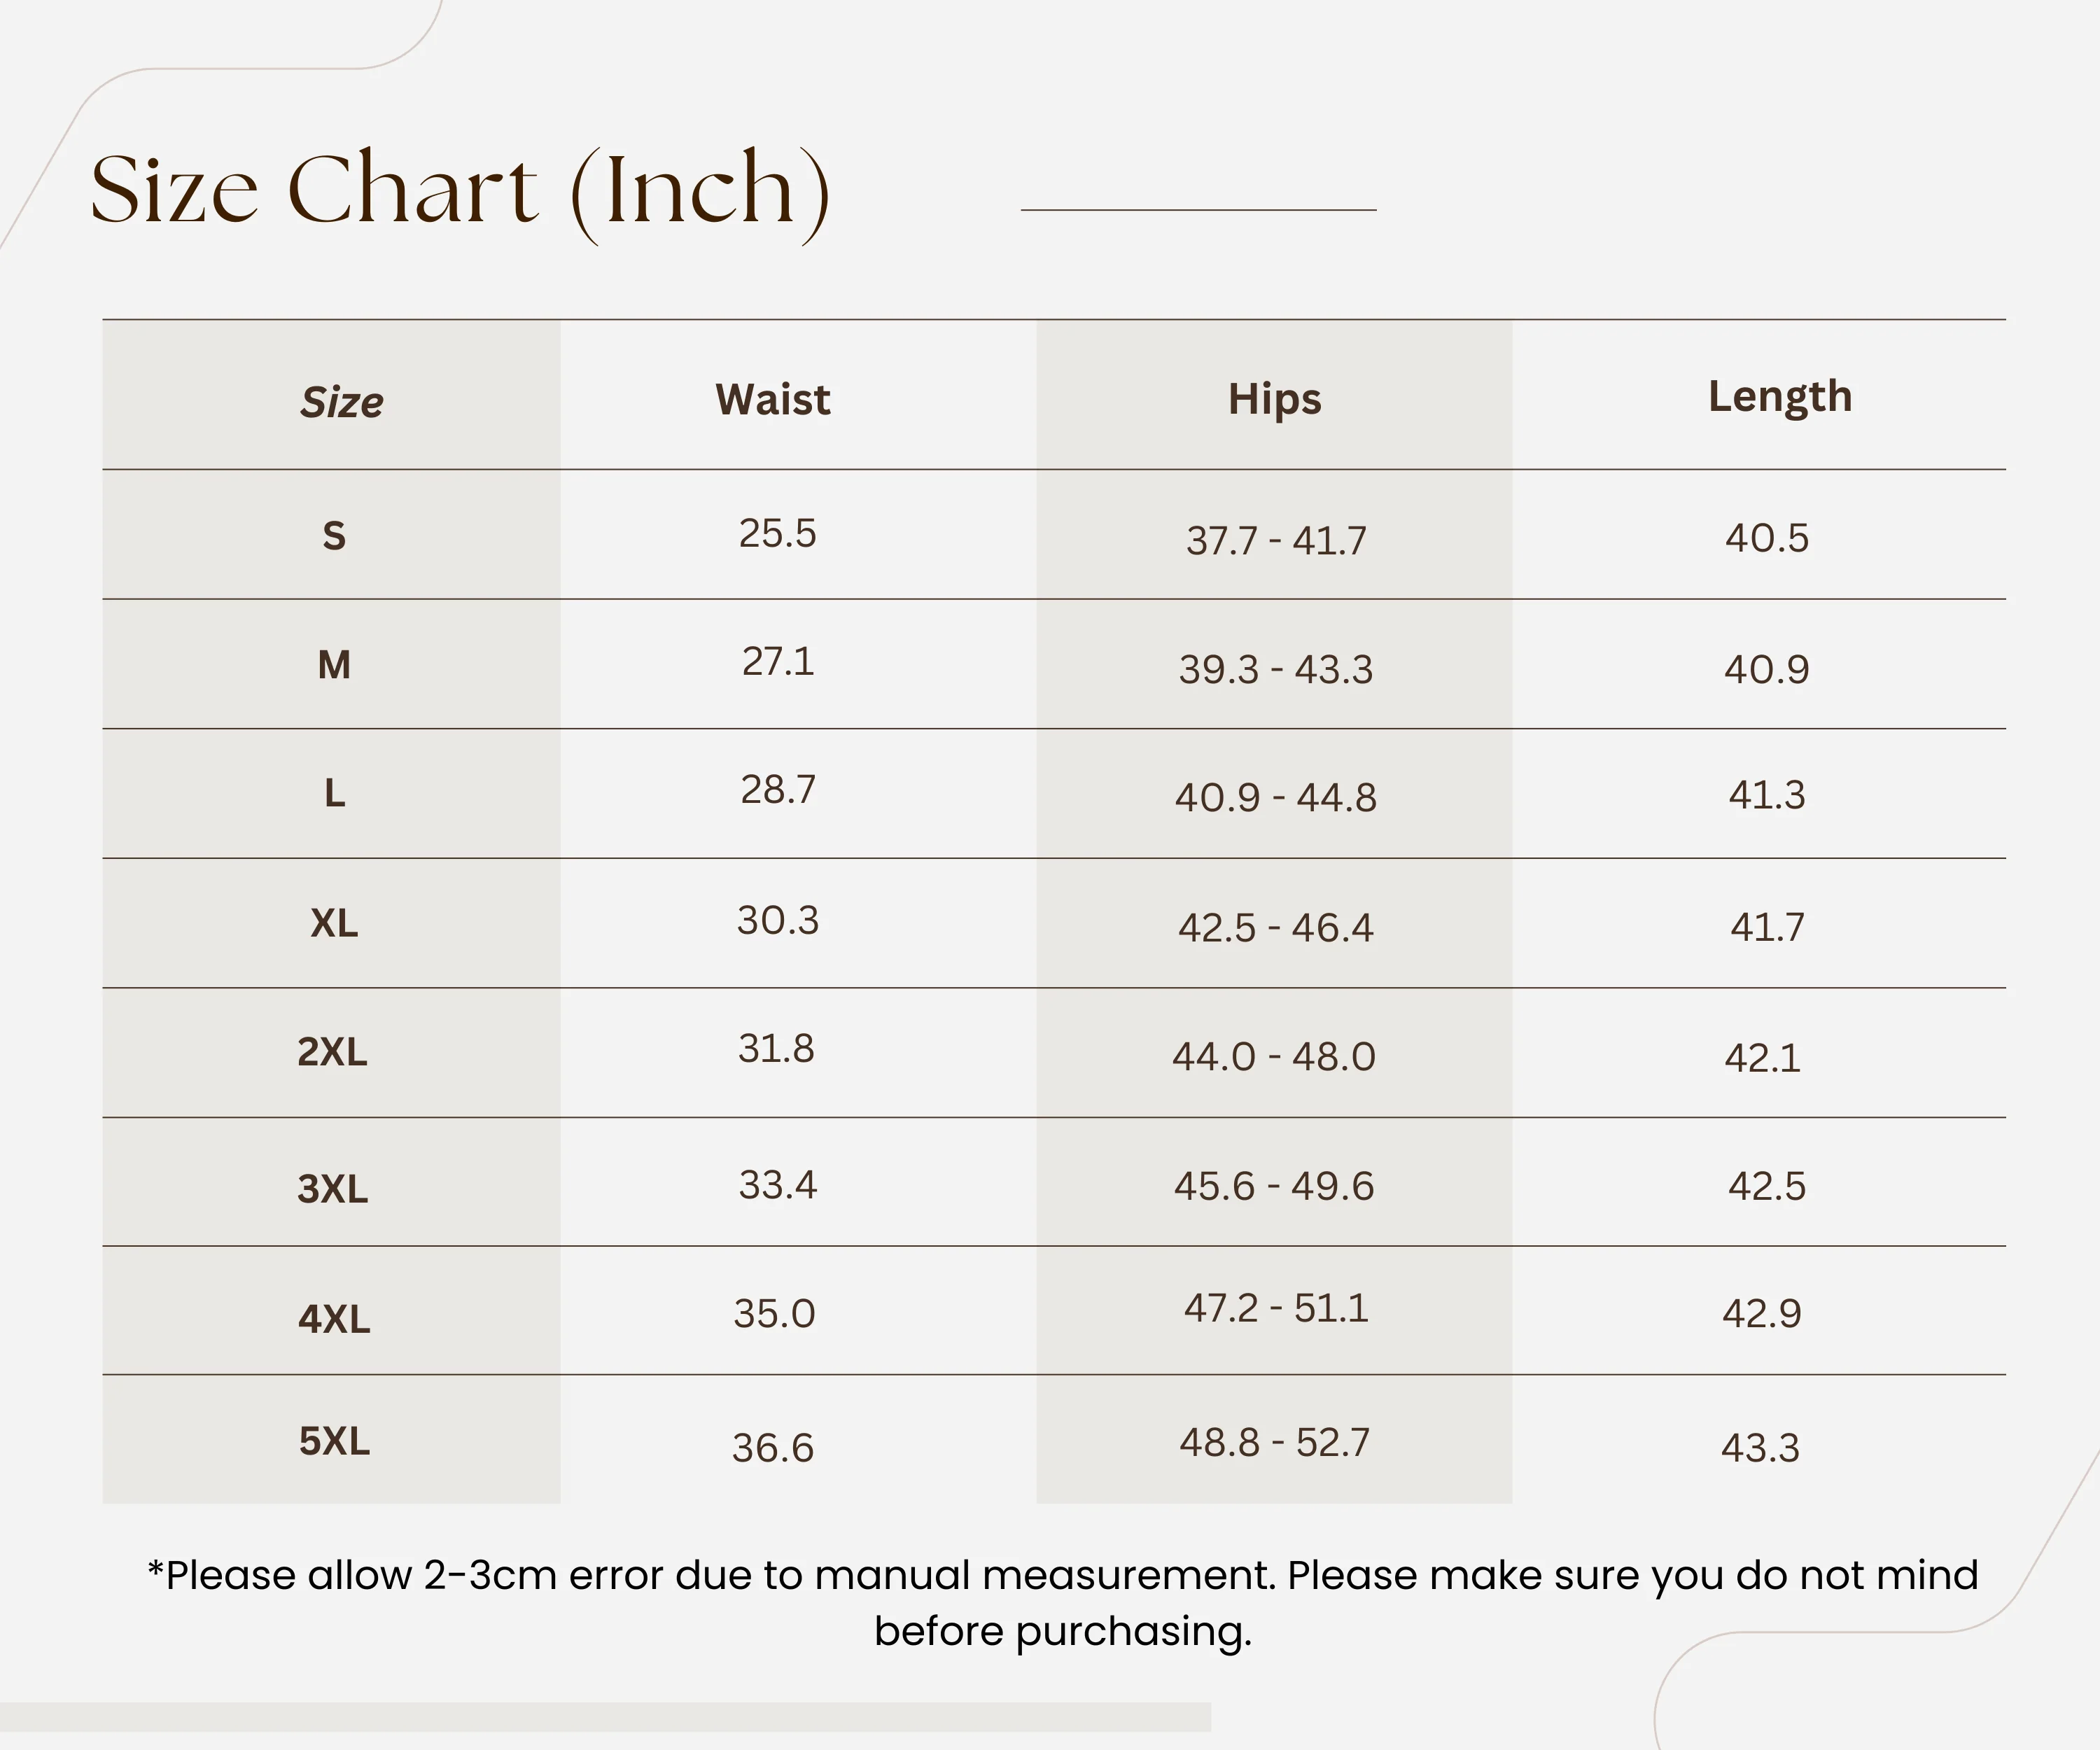This screenshot has height=1750, width=2100.
Task: Click the 35.0 waist value for 4XL
Action: pos(774,1313)
